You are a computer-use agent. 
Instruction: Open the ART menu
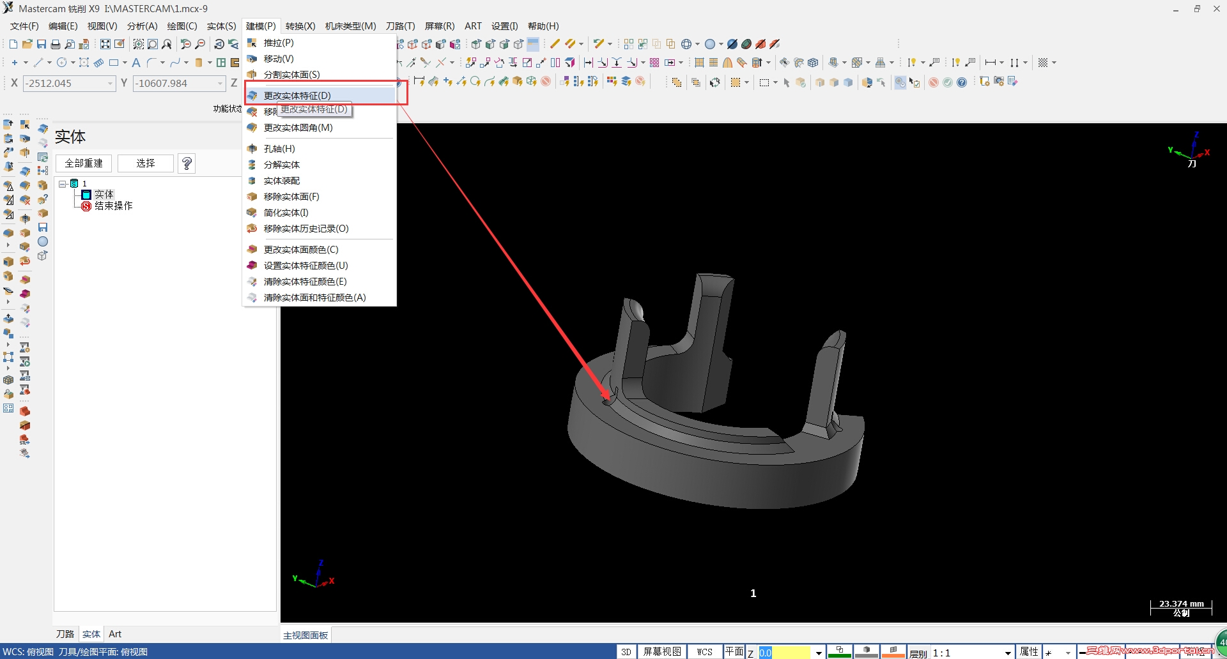[x=473, y=26]
